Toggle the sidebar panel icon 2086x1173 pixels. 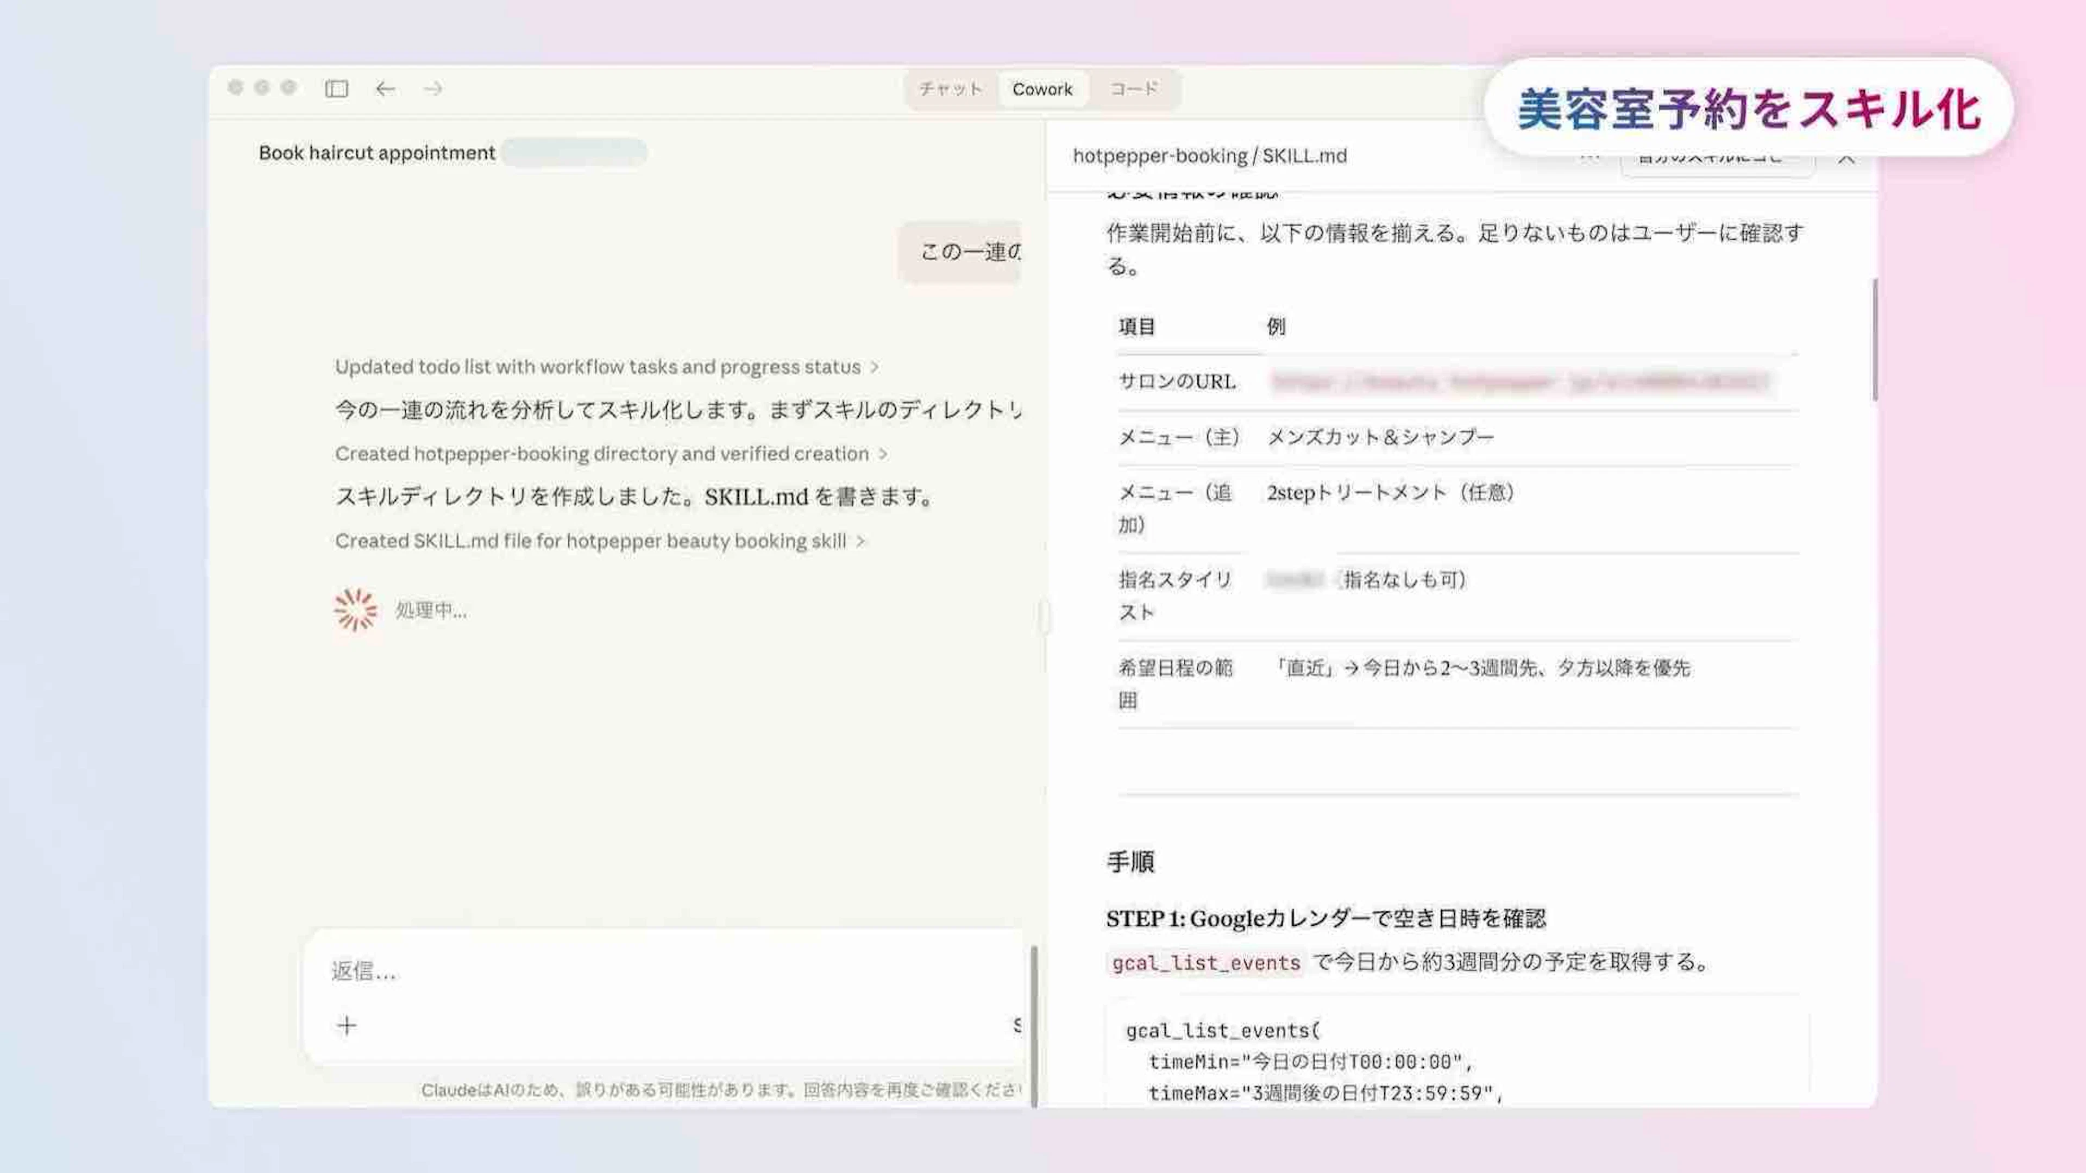click(x=336, y=89)
